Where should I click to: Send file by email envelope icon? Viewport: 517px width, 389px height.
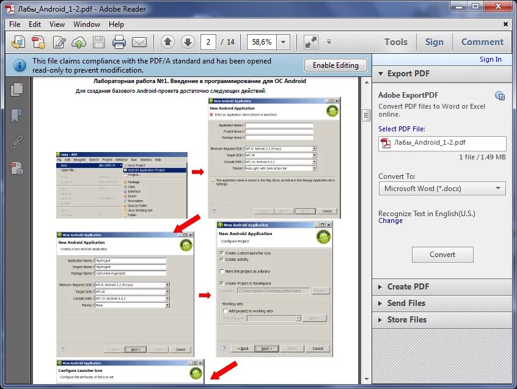click(139, 42)
